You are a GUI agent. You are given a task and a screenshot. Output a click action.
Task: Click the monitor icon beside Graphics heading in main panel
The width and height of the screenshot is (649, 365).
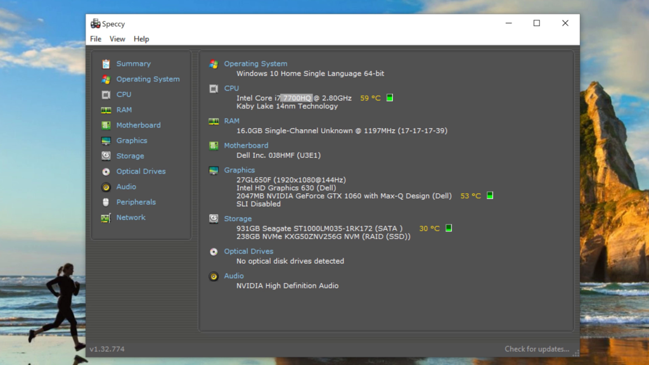(214, 170)
